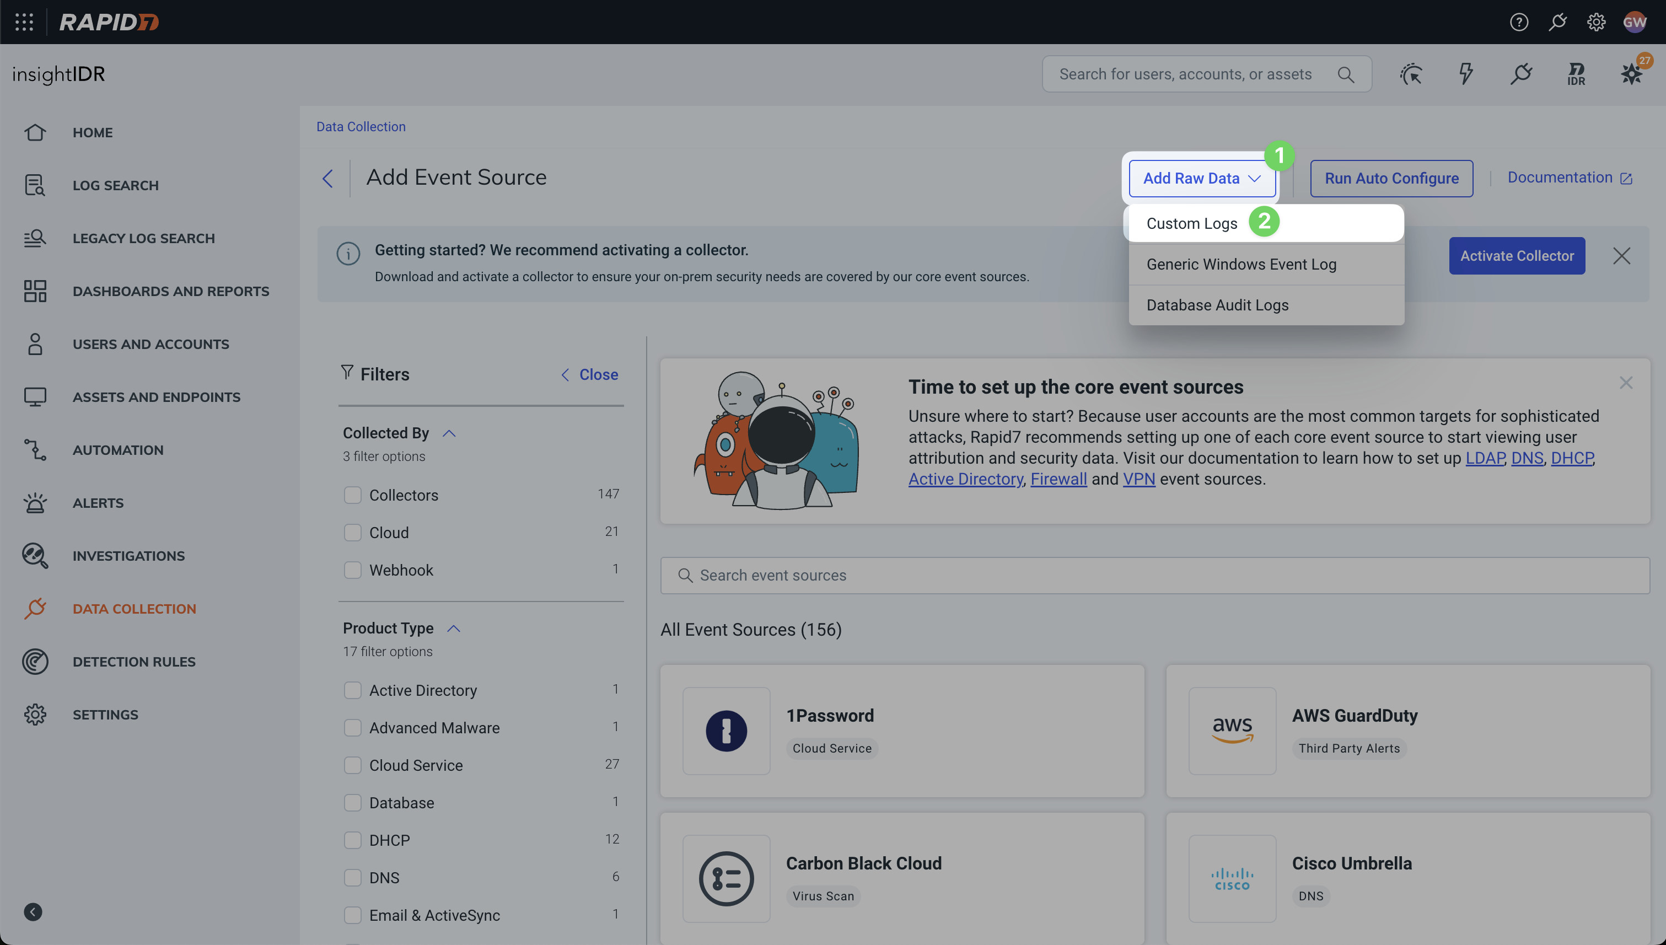
Task: Dismiss the getting started banner
Action: 1621,256
